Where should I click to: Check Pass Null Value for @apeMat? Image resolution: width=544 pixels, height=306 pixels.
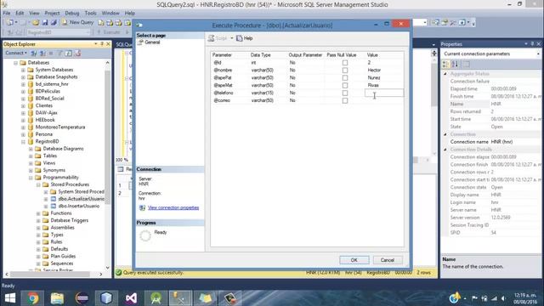click(x=345, y=85)
